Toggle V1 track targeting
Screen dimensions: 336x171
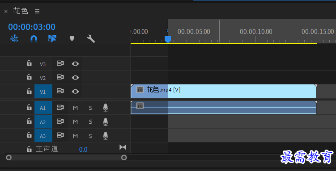(43, 91)
